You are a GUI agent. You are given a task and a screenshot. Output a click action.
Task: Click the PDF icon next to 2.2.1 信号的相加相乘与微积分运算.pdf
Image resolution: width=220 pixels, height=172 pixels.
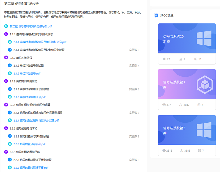[x=10, y=120]
